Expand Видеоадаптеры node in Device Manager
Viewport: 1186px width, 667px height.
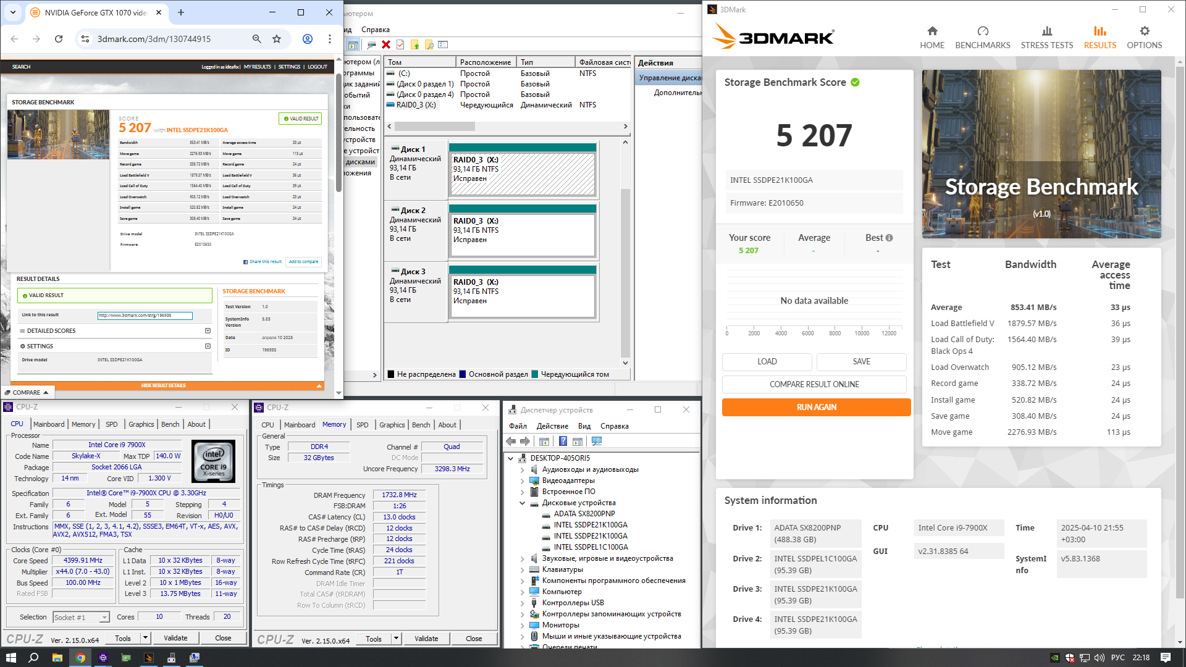click(523, 480)
